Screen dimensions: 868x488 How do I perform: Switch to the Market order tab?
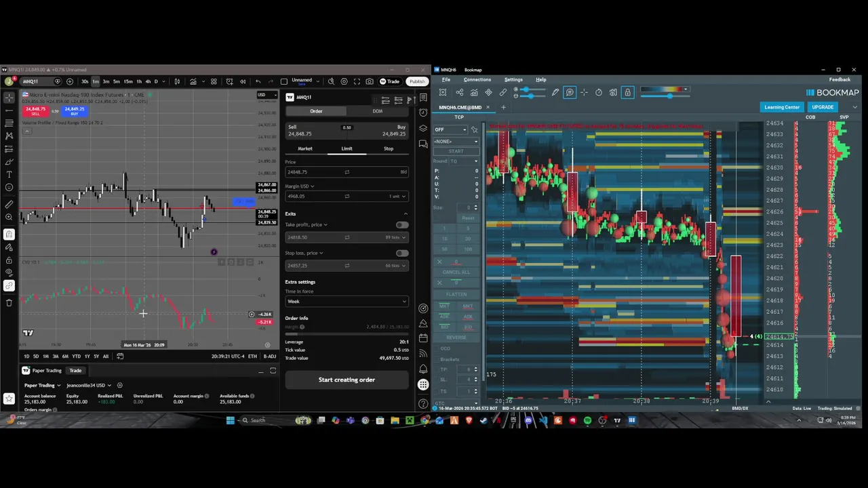305,148
